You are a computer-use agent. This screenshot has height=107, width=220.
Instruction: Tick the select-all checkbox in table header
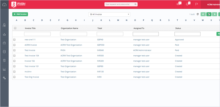(15, 28)
